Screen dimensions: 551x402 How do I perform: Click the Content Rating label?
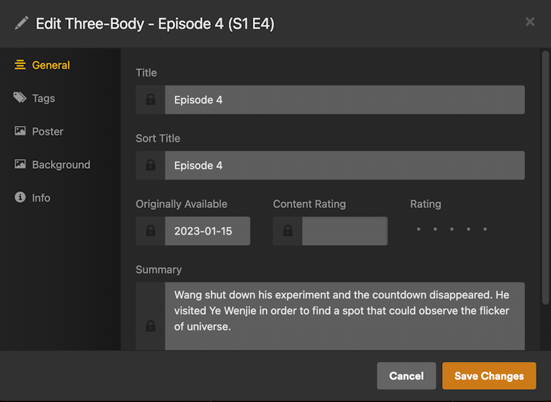[x=309, y=204]
